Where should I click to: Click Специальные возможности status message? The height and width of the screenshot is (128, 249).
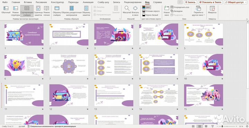52,126
